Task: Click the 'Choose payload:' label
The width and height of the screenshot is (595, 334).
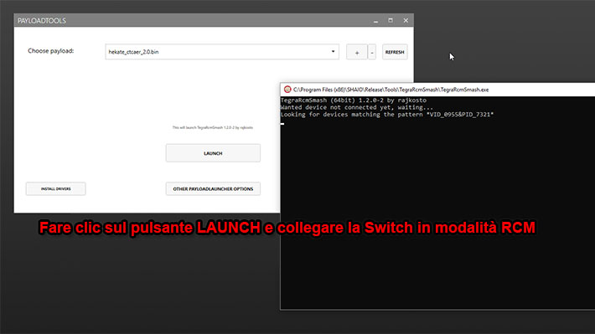Action: click(50, 51)
